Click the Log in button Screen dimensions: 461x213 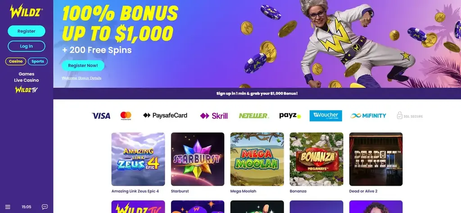coord(27,46)
